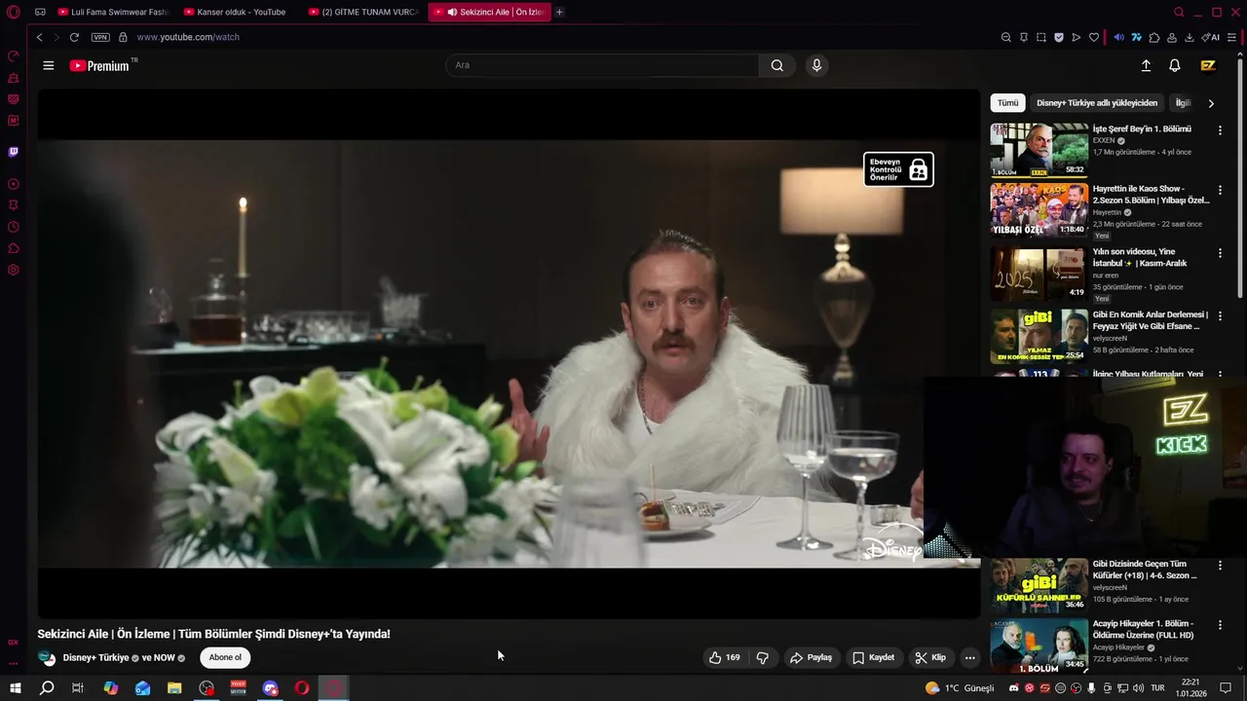Open Gibi En Komik Anlar Derlemesi title
The width and height of the screenshot is (1247, 701).
click(x=1151, y=320)
